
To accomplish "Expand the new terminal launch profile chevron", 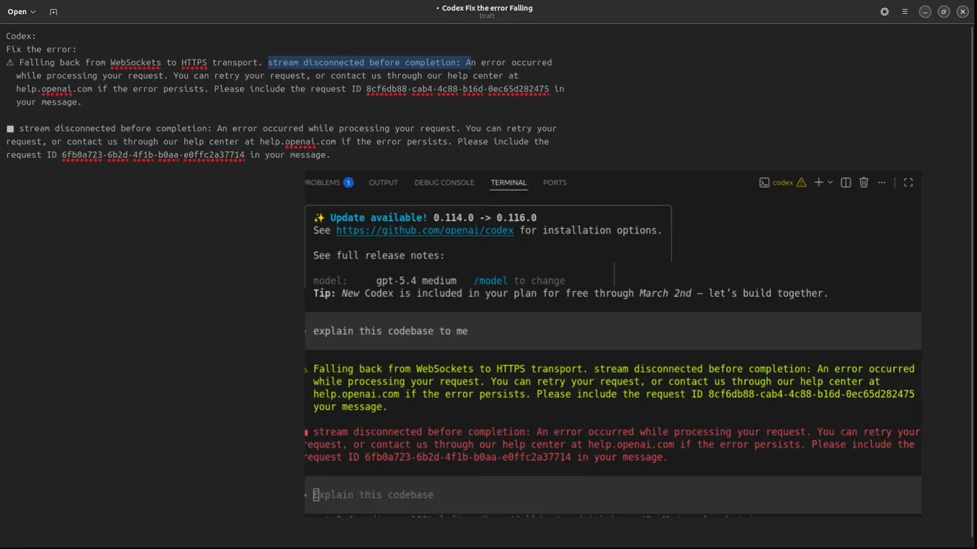I will click(x=830, y=182).
